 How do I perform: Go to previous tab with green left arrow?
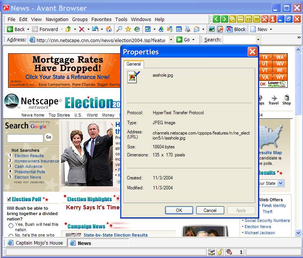click(216, 19)
